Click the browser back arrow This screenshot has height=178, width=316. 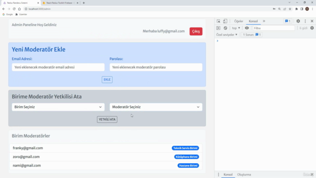pyautogui.click(x=3, y=9)
